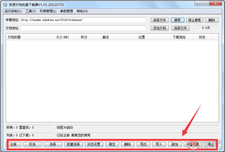
Task: Click the 搜索 button
Action: pyautogui.click(x=178, y=20)
